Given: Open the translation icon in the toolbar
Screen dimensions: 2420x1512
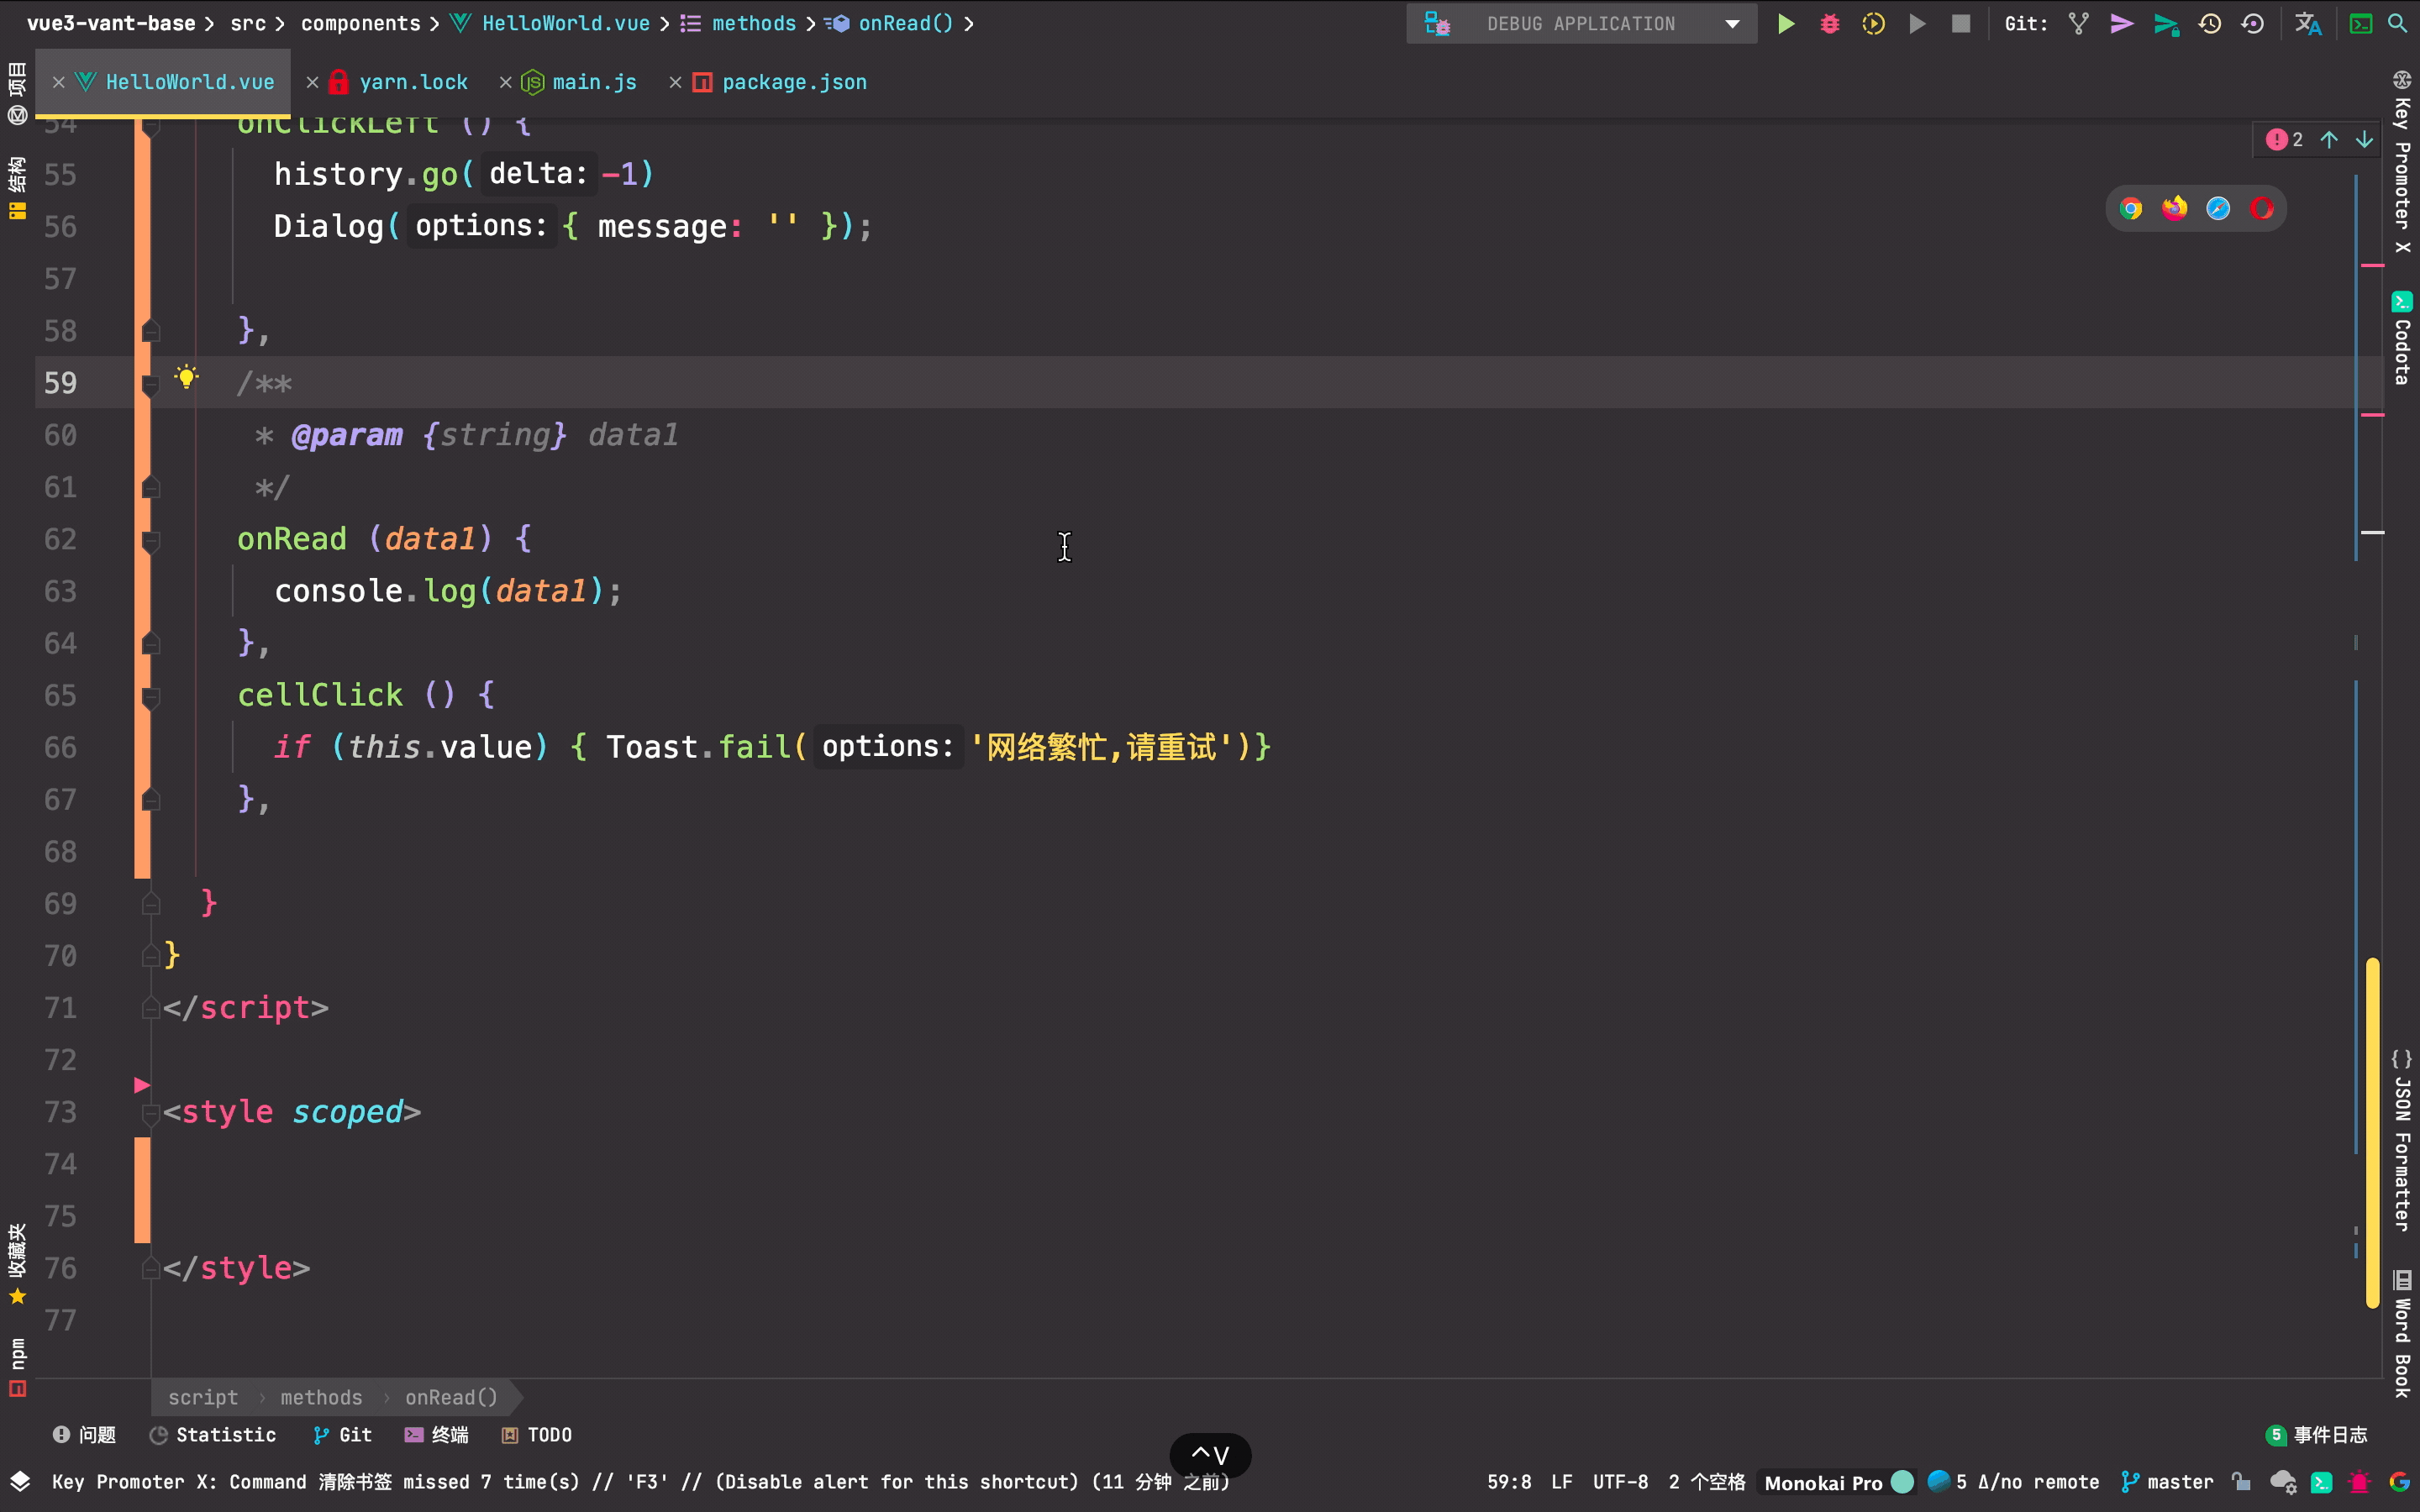Looking at the screenshot, I should click(2307, 23).
